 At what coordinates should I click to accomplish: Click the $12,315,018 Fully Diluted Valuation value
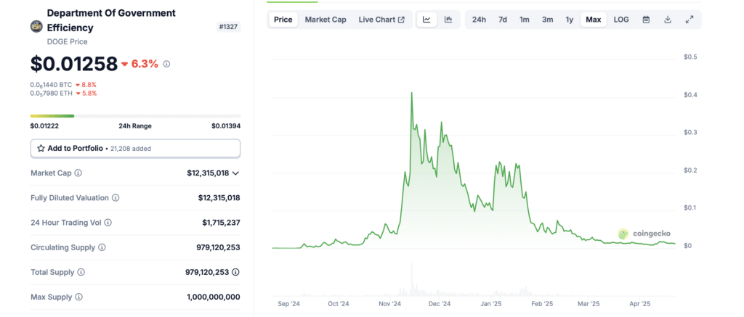point(219,197)
